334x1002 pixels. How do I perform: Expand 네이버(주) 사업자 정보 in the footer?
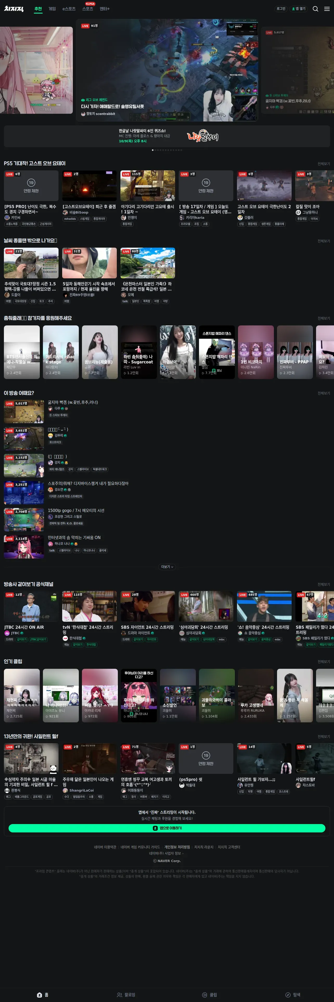[167, 853]
